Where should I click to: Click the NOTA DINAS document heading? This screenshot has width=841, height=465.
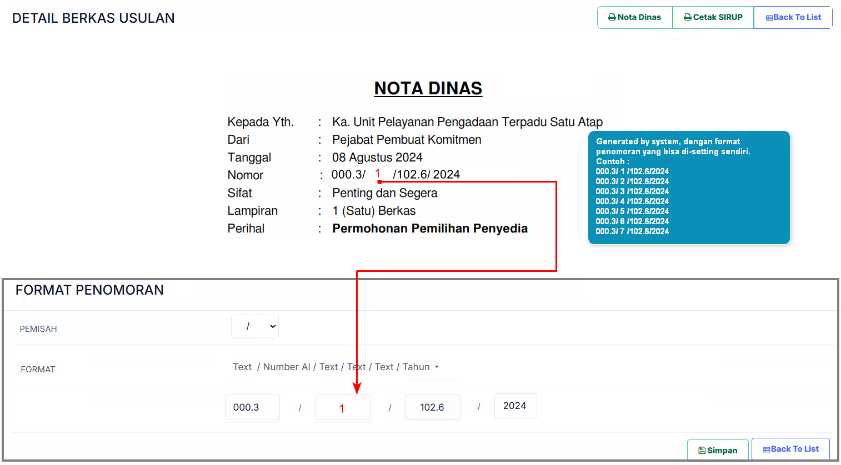click(x=428, y=88)
